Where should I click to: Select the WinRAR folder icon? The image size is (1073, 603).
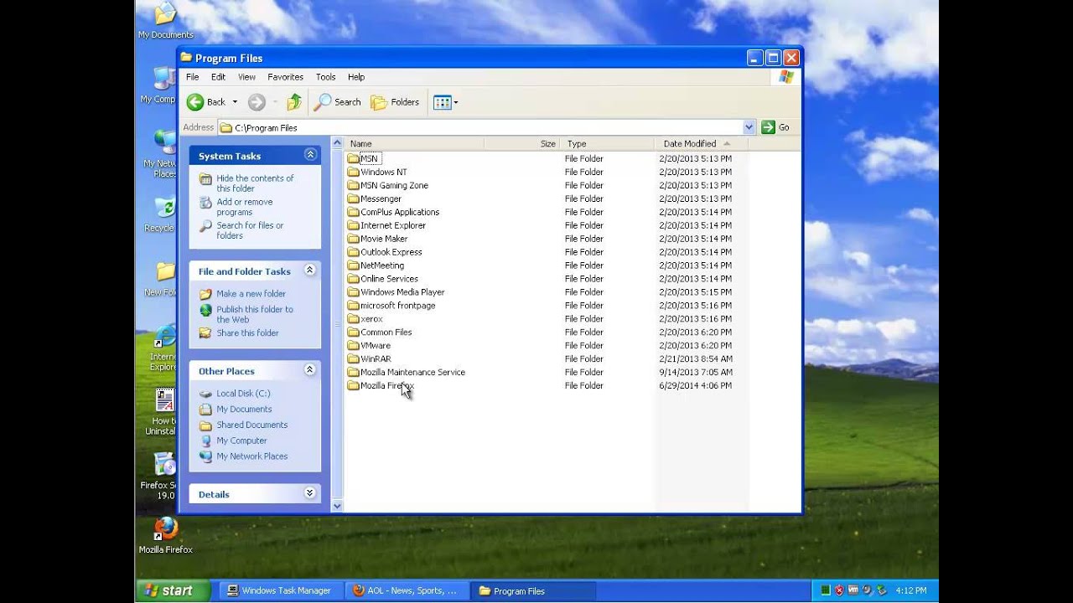coord(353,358)
